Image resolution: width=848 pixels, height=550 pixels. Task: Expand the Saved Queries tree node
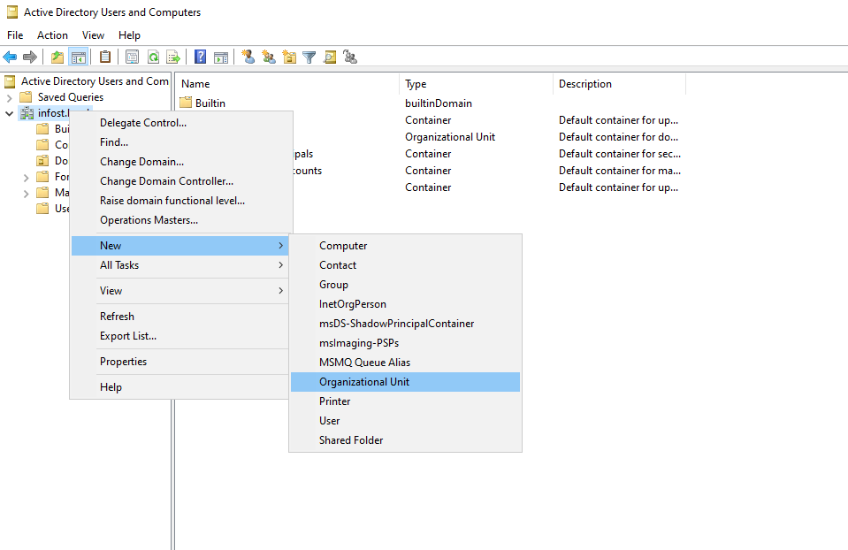pos(9,98)
